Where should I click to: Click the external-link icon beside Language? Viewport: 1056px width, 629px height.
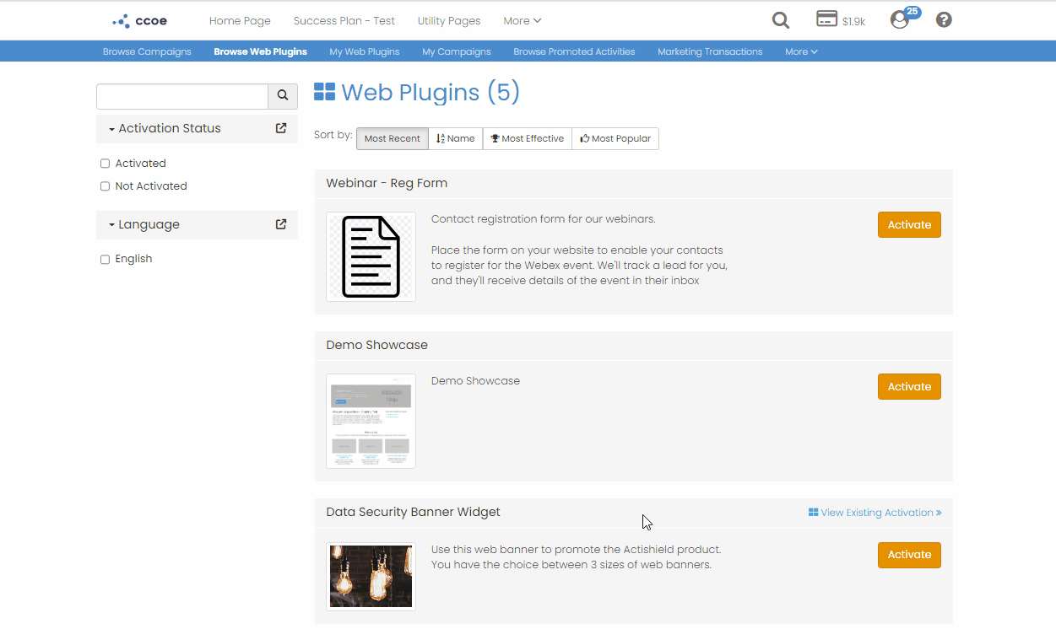pyautogui.click(x=280, y=224)
